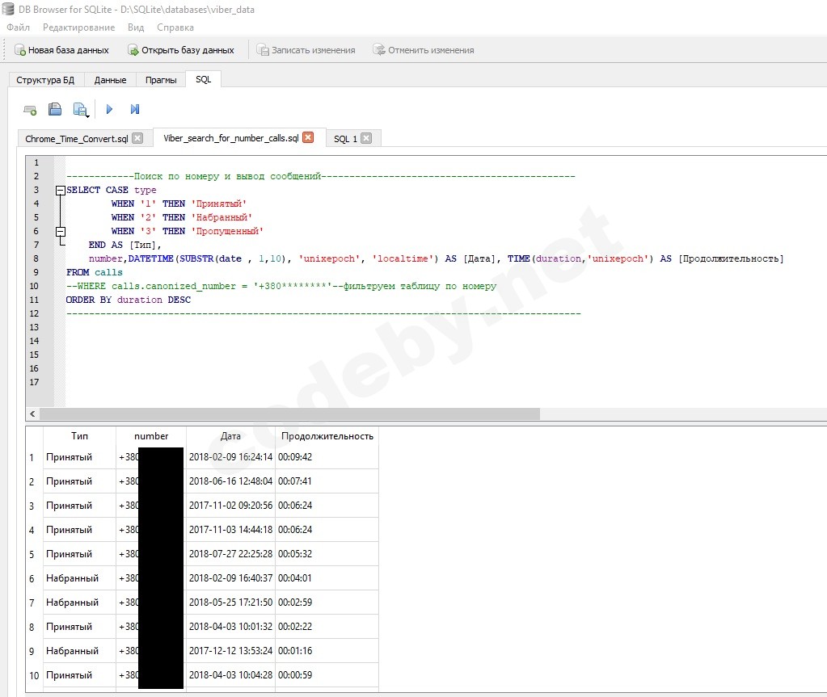Run all SQL with the play icon
The image size is (827, 697).
coord(109,109)
